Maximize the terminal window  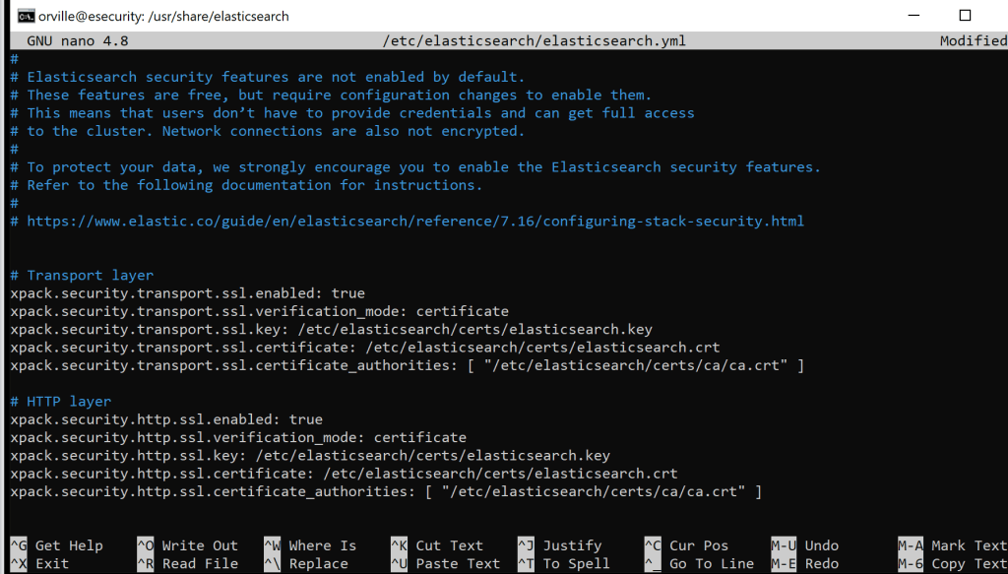[x=965, y=16]
